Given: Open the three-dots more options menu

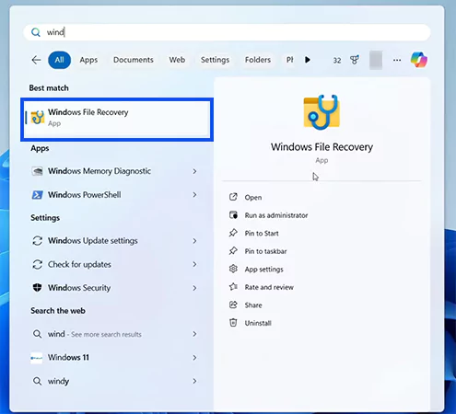Looking at the screenshot, I should 397,60.
